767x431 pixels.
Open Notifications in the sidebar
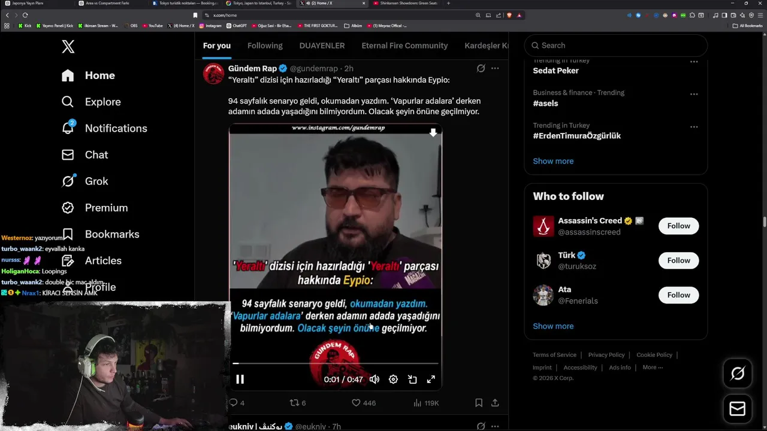point(104,128)
